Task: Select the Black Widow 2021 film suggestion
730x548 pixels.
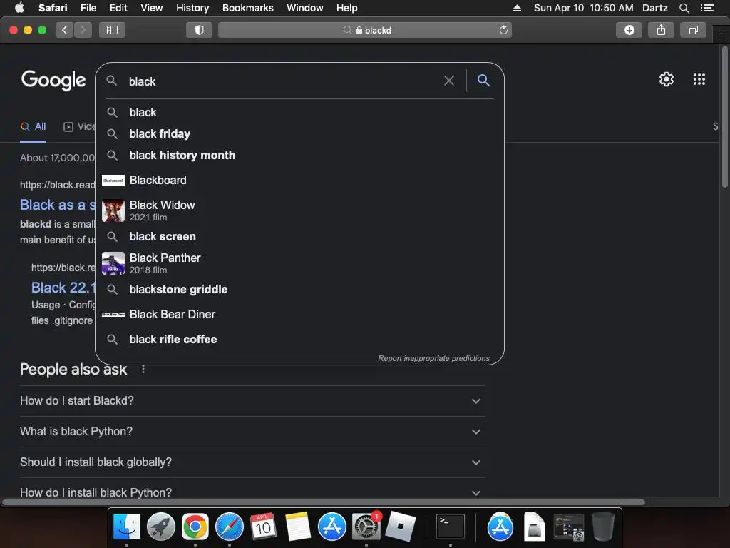Action: tap(299, 210)
